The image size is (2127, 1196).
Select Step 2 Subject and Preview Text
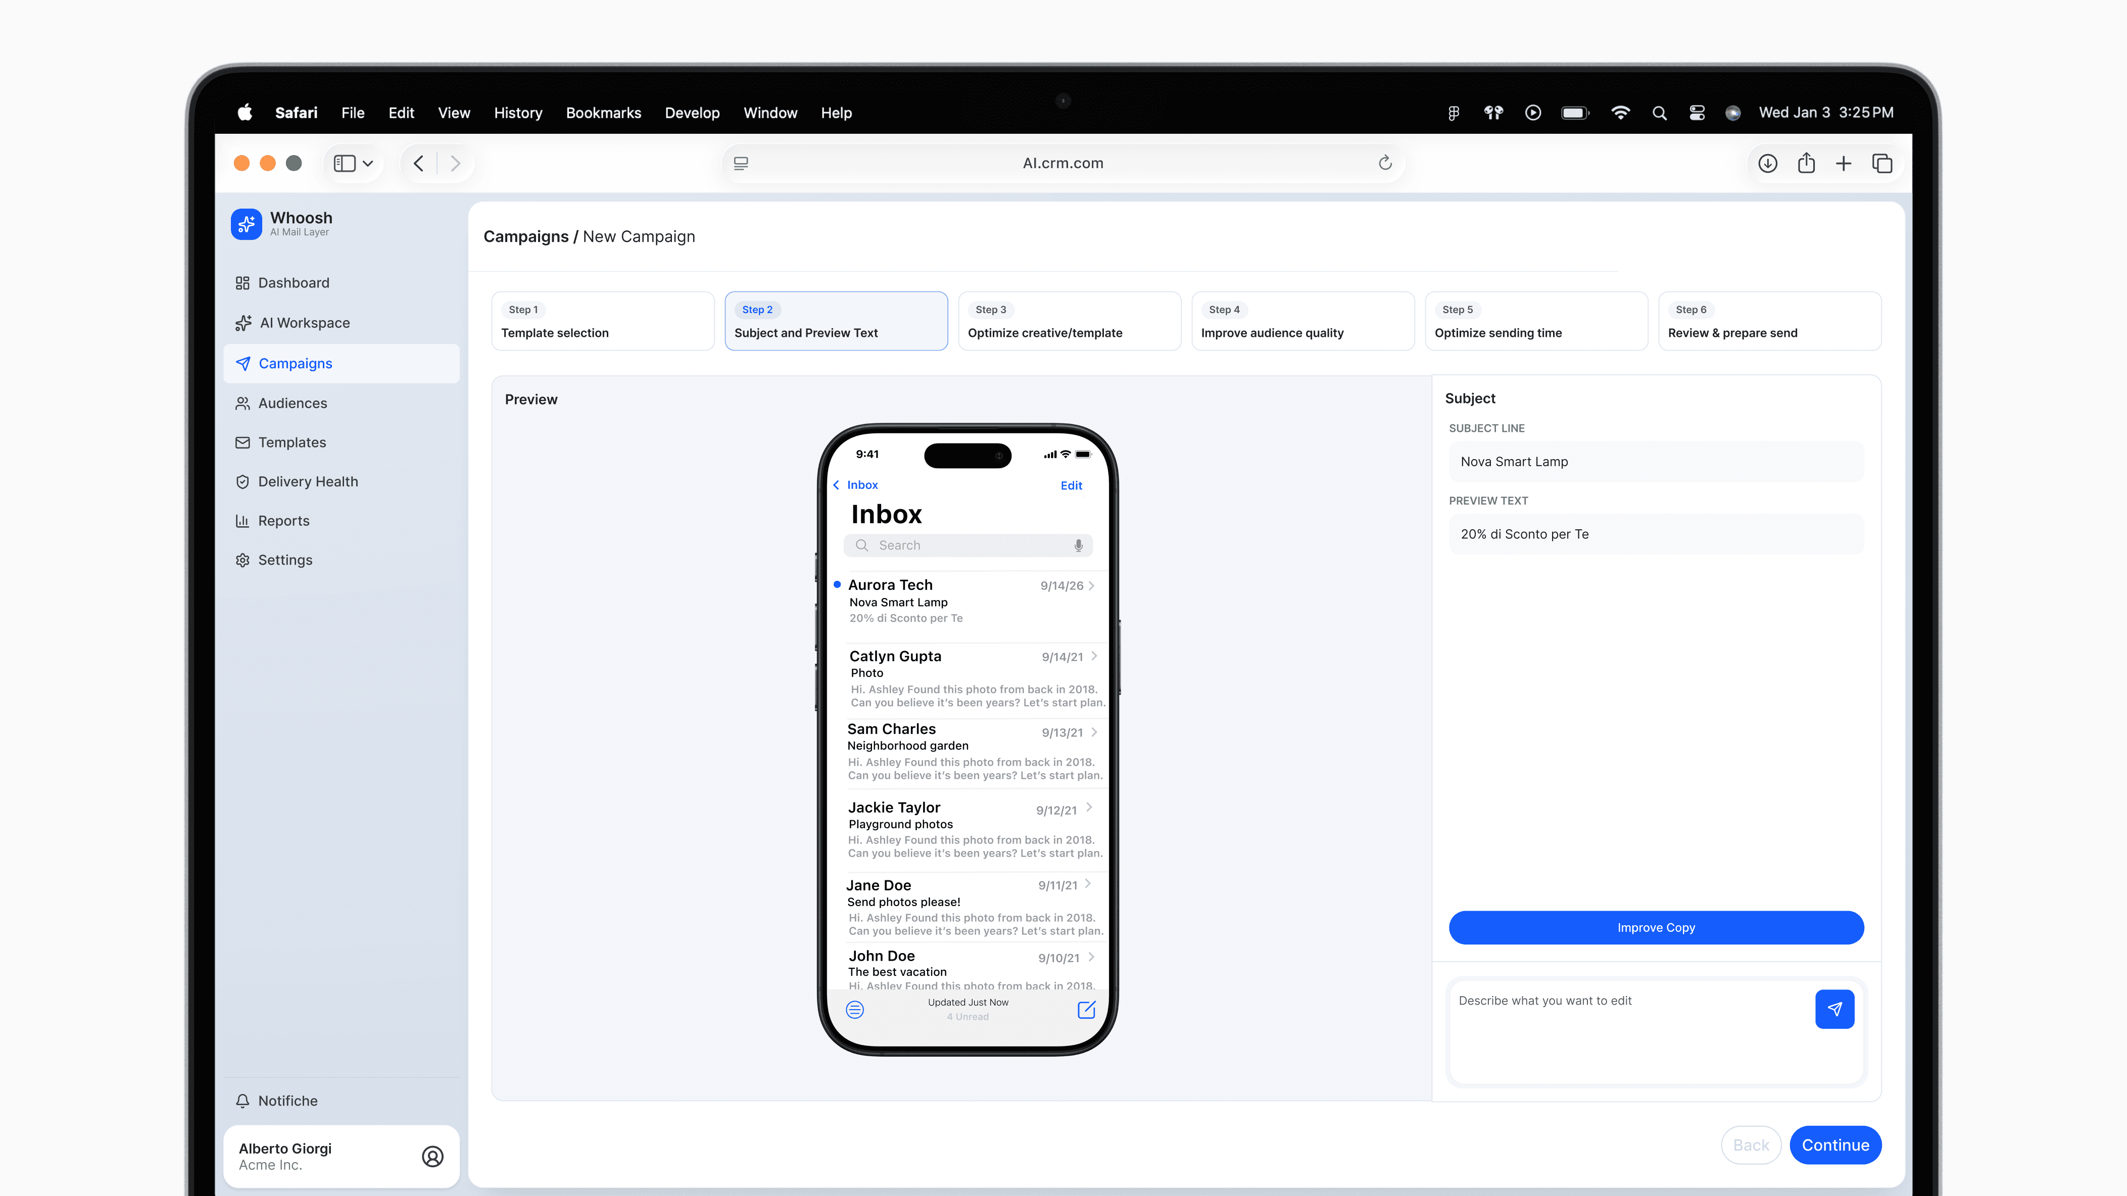tap(836, 321)
